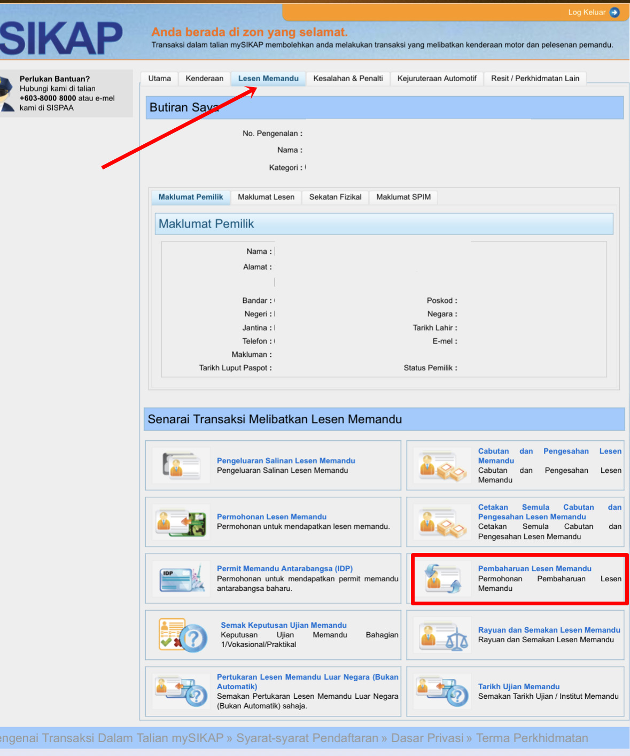
Task: Click the Syarat-syarat Pendaftaran footer link
Action: tap(307, 738)
